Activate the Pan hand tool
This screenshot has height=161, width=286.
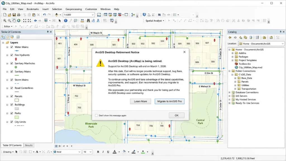click(14, 21)
